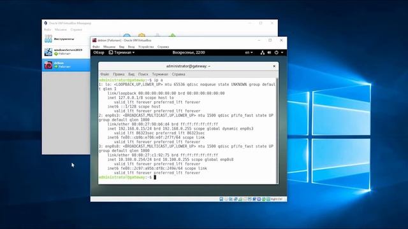Select debian VM in VirtualBox Manager list
The width and height of the screenshot is (408, 229).
pos(66,65)
